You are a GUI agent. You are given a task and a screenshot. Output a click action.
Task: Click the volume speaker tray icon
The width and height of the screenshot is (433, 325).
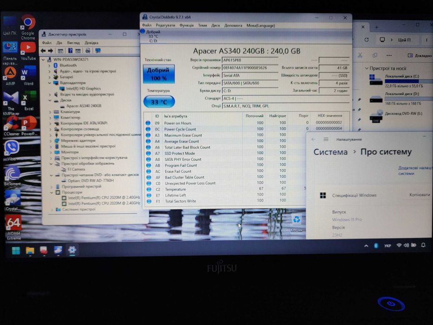click(x=406, y=245)
